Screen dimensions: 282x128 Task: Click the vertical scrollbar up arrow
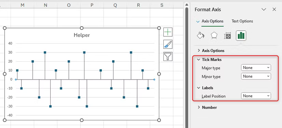click(187, 5)
